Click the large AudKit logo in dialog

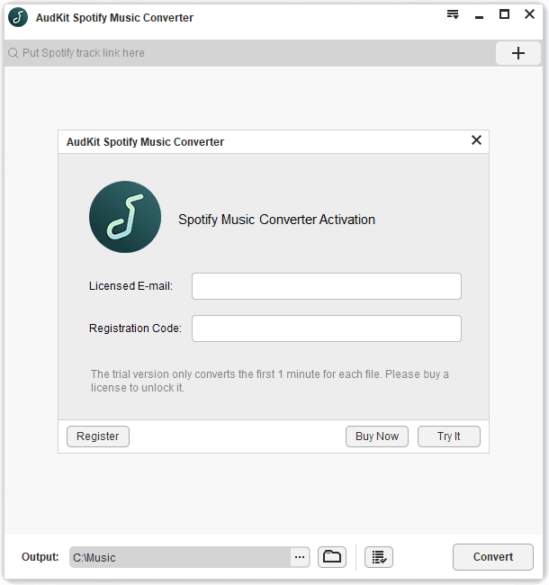click(125, 217)
